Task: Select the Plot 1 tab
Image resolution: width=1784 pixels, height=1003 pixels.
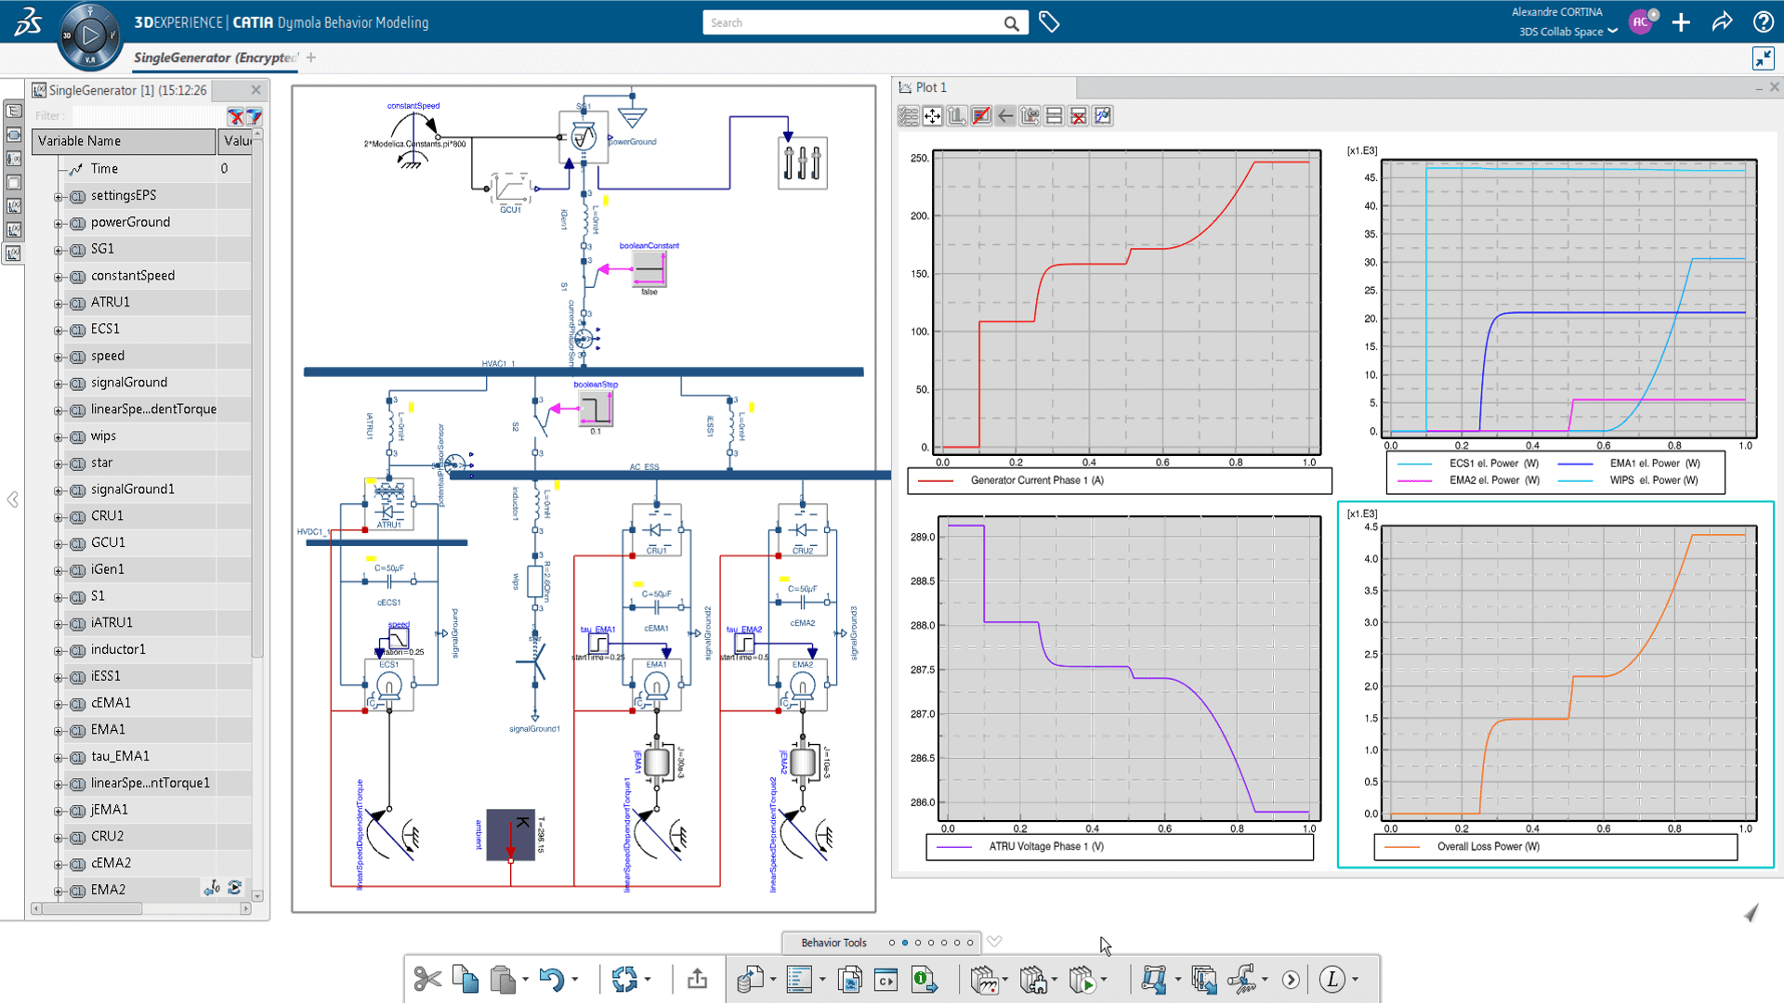Action: [x=930, y=87]
